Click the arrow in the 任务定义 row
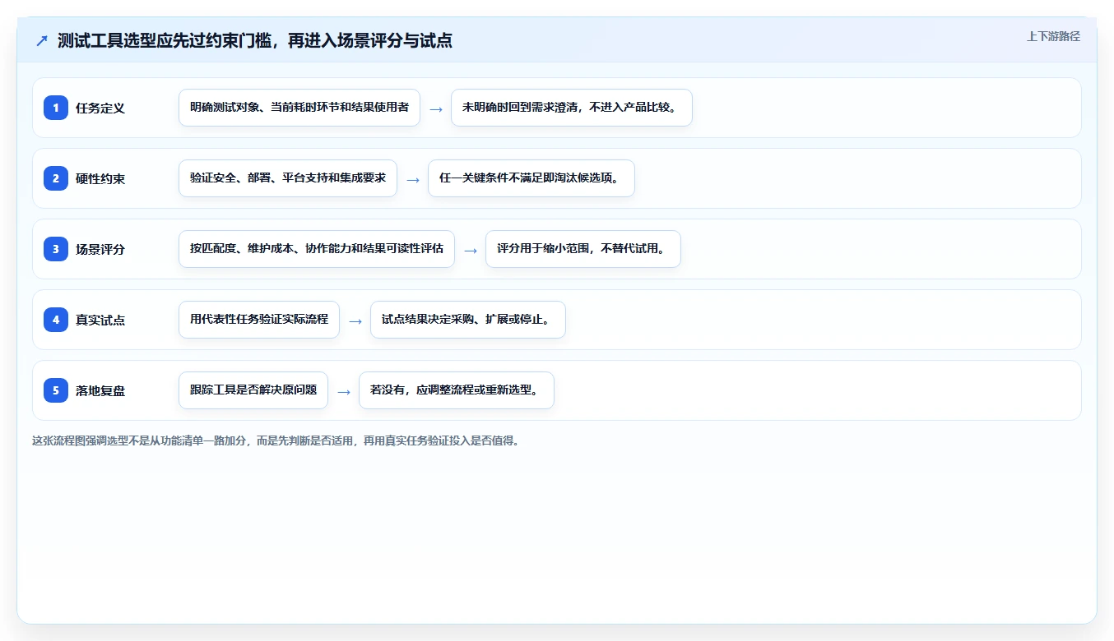The height and width of the screenshot is (641, 1114). point(436,108)
